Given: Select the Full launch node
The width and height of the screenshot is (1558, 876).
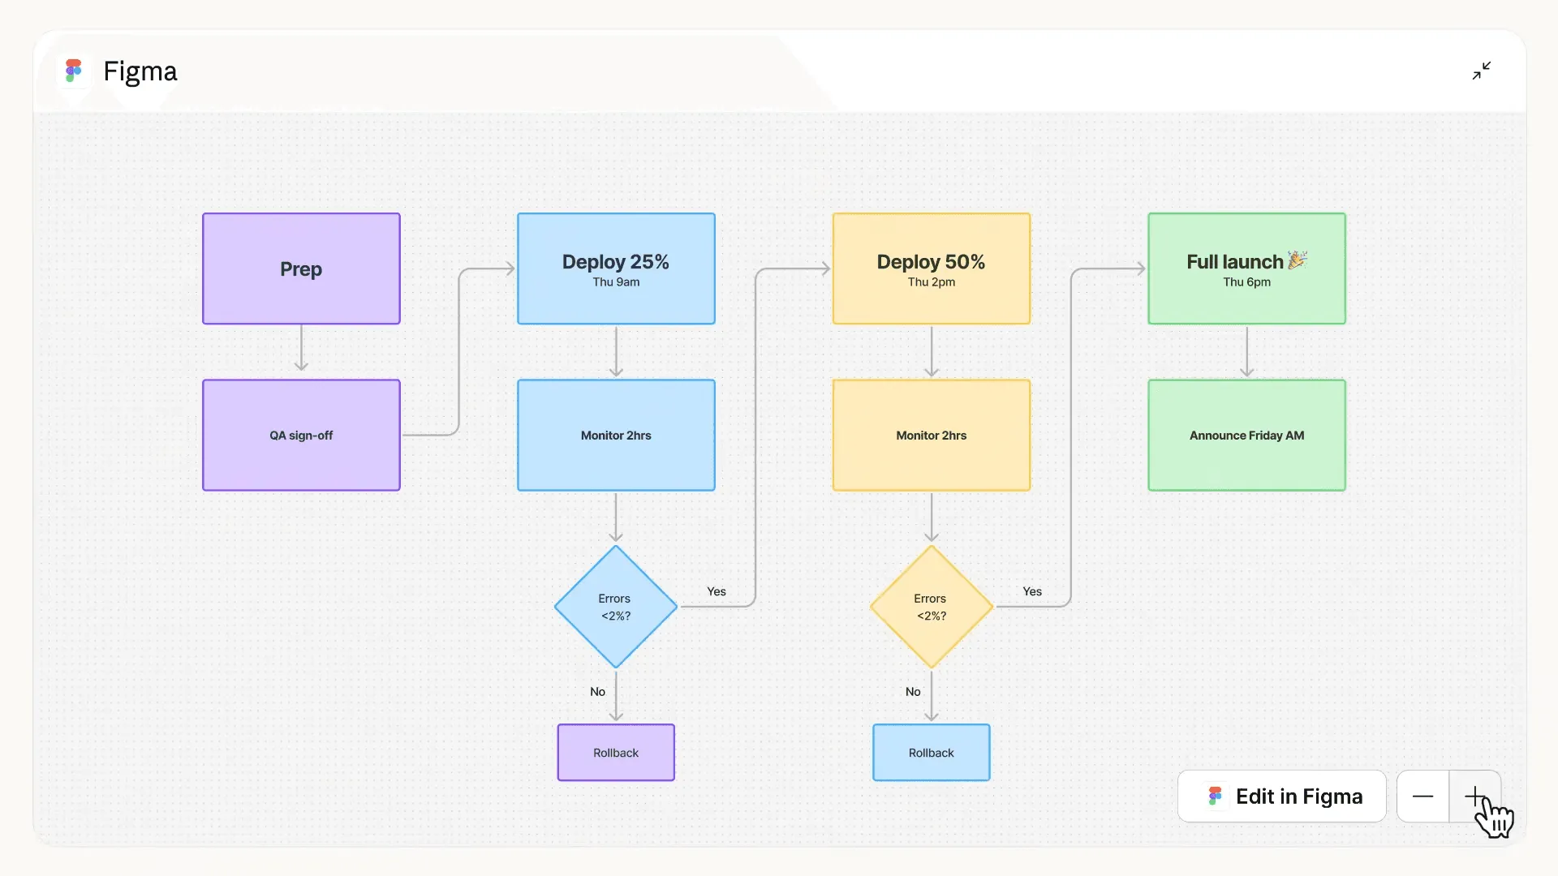Looking at the screenshot, I should (1246, 268).
